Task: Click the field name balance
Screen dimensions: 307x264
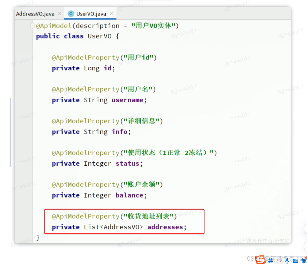Action: (x=129, y=195)
